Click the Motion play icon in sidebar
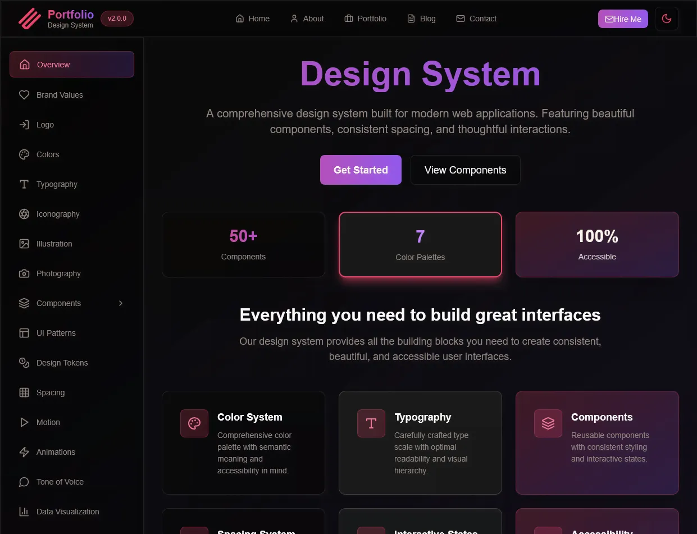This screenshot has width=697, height=534. click(24, 422)
